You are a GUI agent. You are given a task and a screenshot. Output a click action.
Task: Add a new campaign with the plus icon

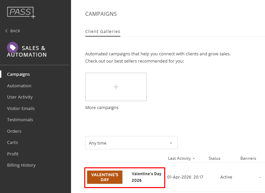(x=116, y=87)
